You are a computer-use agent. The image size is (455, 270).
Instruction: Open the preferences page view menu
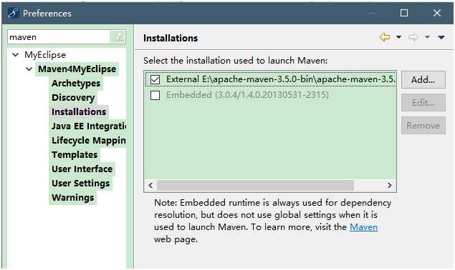pos(441,37)
